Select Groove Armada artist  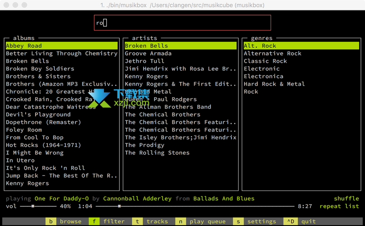point(181,53)
